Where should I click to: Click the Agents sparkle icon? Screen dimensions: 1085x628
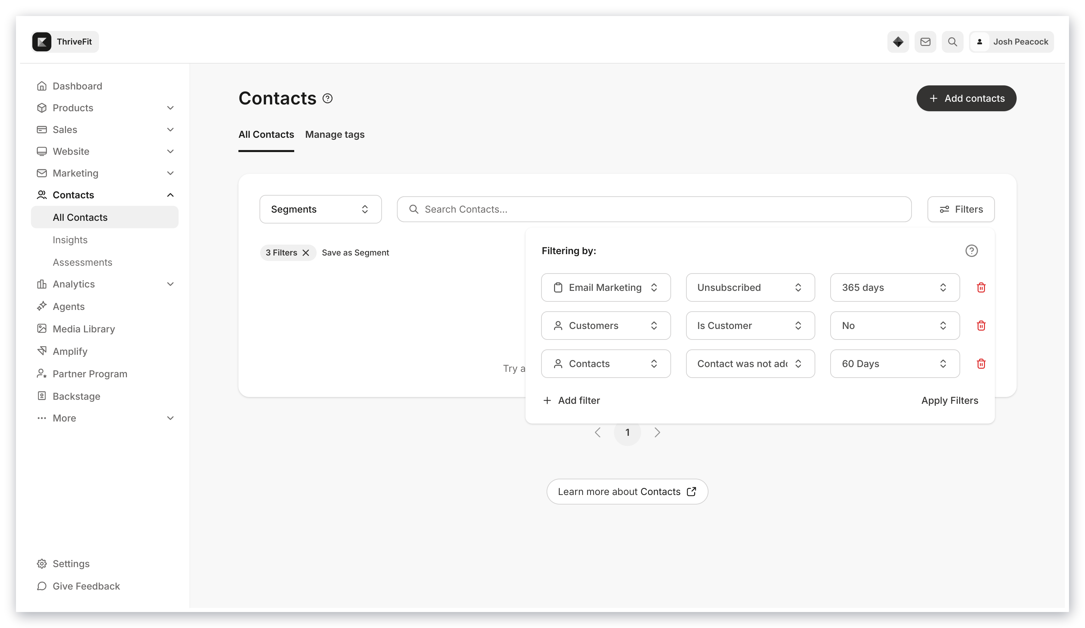tap(42, 306)
